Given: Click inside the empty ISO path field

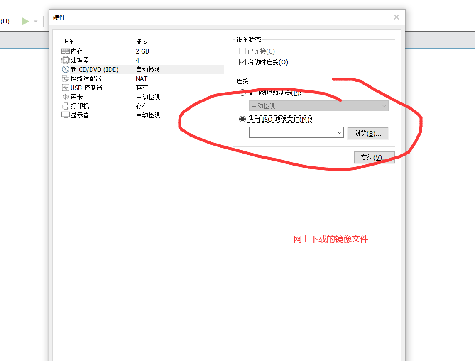Looking at the screenshot, I should 291,132.
